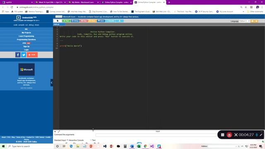Click the Sign Up link
This screenshot has height=149, width=265.
pos(26,46)
